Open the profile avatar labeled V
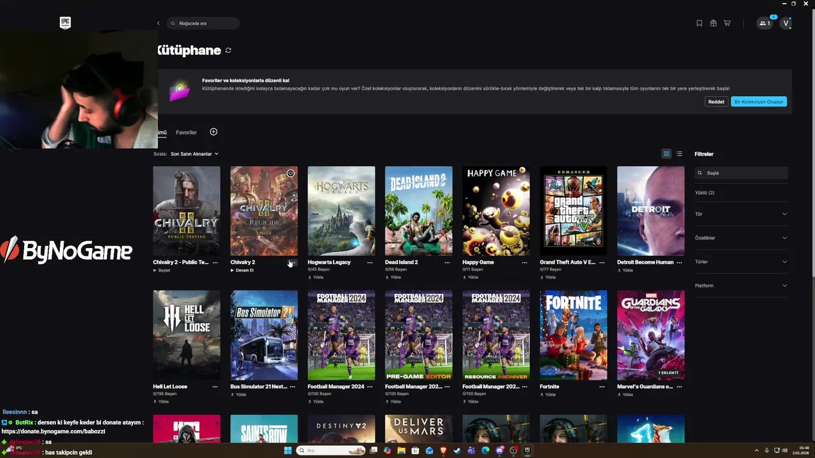The height and width of the screenshot is (458, 815). (786, 24)
